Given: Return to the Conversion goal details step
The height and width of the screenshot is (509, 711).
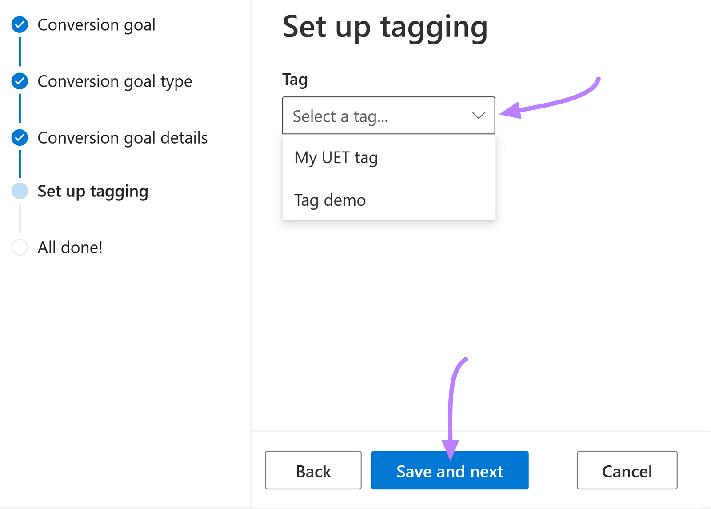Looking at the screenshot, I should pos(122,138).
